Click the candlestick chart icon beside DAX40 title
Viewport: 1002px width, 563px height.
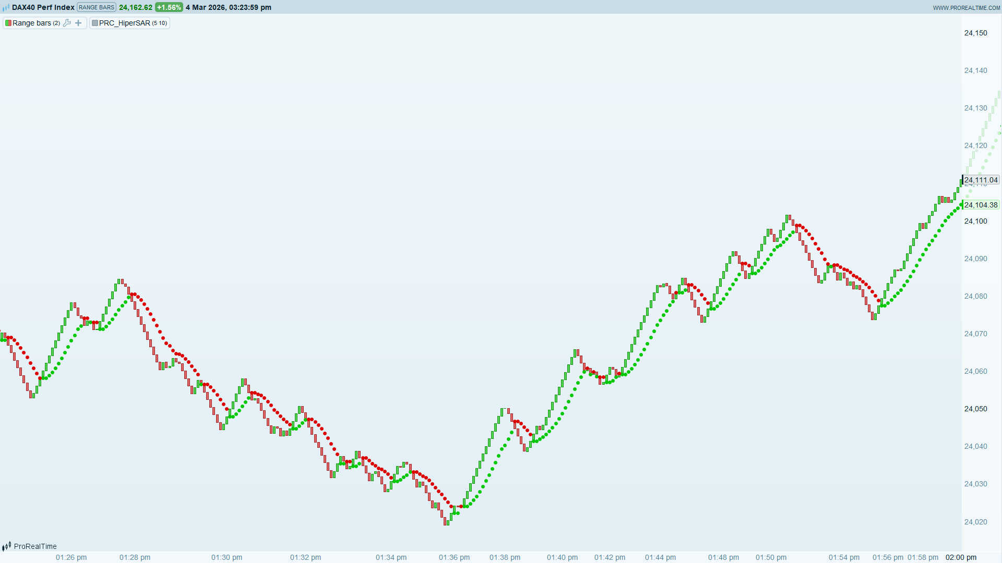click(x=6, y=8)
